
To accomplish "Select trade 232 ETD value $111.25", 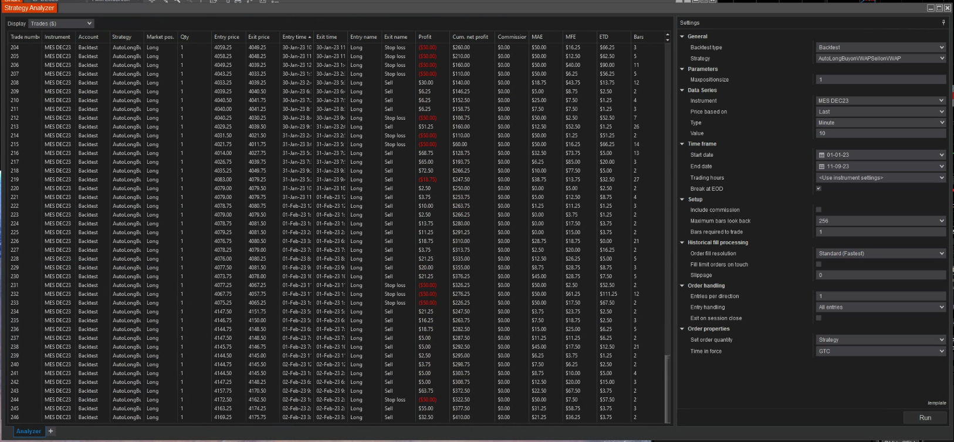I will [x=608, y=294].
